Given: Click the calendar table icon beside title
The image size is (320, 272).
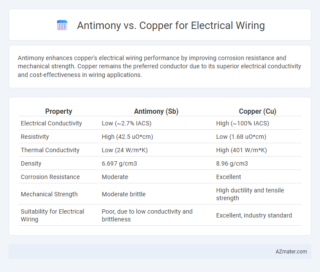Looking at the screenshot, I should [62, 26].
